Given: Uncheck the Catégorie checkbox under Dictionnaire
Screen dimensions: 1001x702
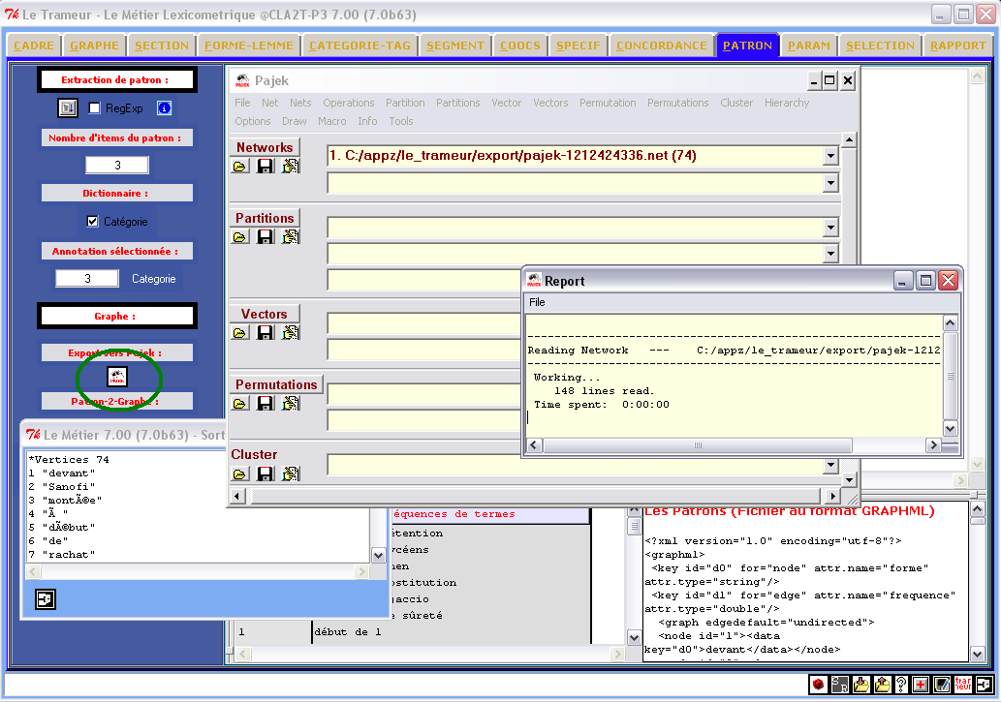Looking at the screenshot, I should click(93, 221).
